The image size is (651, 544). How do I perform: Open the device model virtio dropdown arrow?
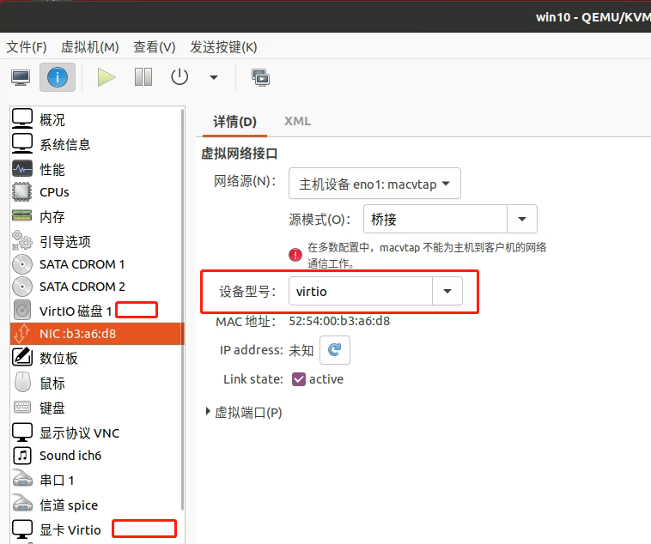click(x=447, y=292)
